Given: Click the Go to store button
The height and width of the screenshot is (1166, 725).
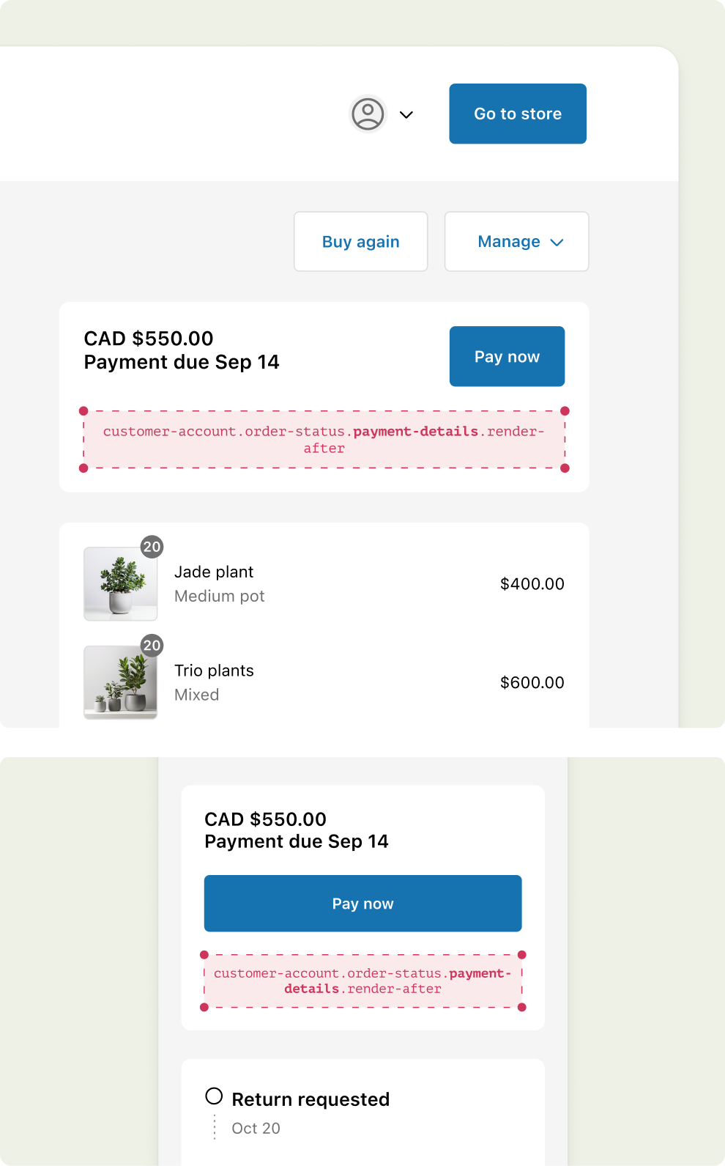Looking at the screenshot, I should (517, 114).
